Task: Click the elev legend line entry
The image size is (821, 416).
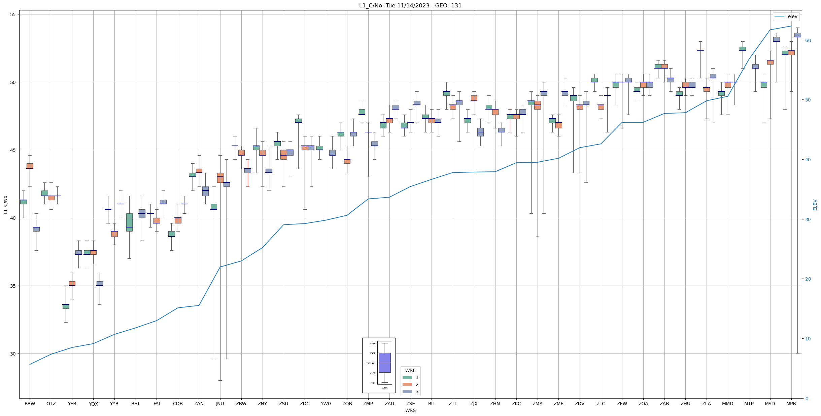Action: click(x=786, y=16)
